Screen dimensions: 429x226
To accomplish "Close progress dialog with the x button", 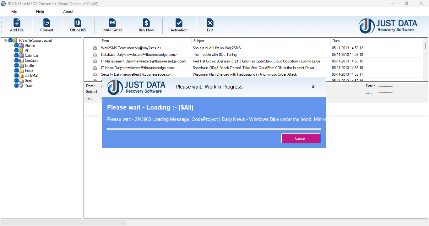I will pyautogui.click(x=313, y=87).
